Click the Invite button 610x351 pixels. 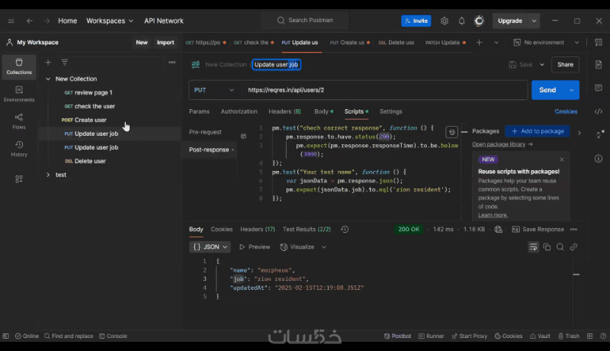(x=416, y=21)
